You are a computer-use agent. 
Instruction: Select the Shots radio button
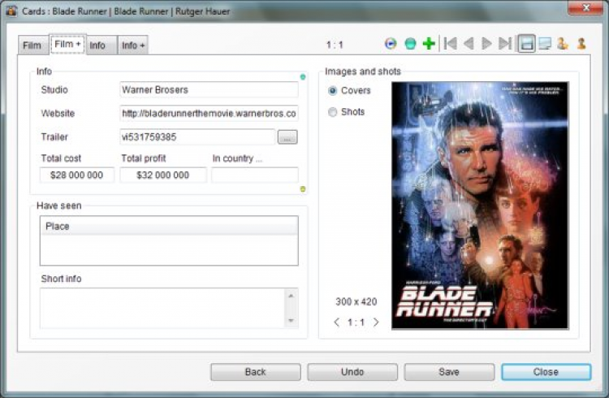tap(332, 112)
